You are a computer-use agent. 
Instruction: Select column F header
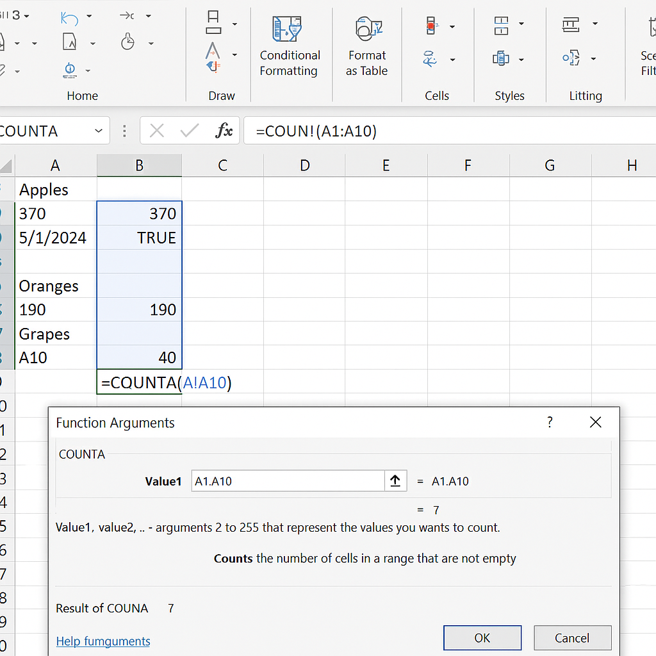[x=468, y=165]
